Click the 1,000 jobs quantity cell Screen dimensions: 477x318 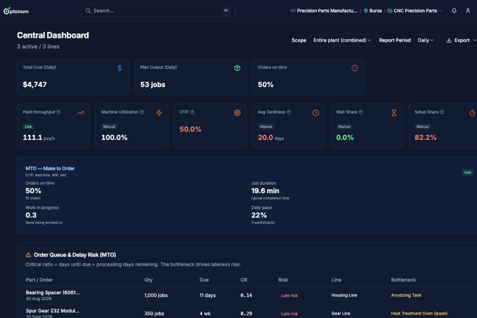[156, 295]
